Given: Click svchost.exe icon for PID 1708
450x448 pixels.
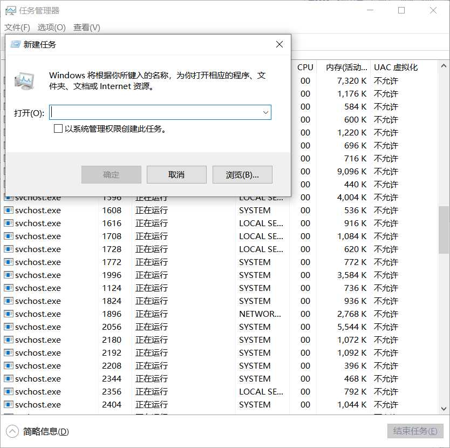Looking at the screenshot, I should (x=8, y=236).
